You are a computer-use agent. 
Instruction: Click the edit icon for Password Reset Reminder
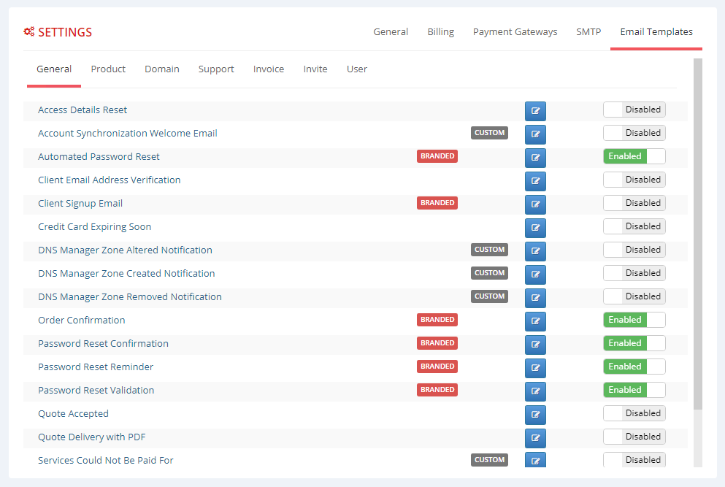(535, 368)
